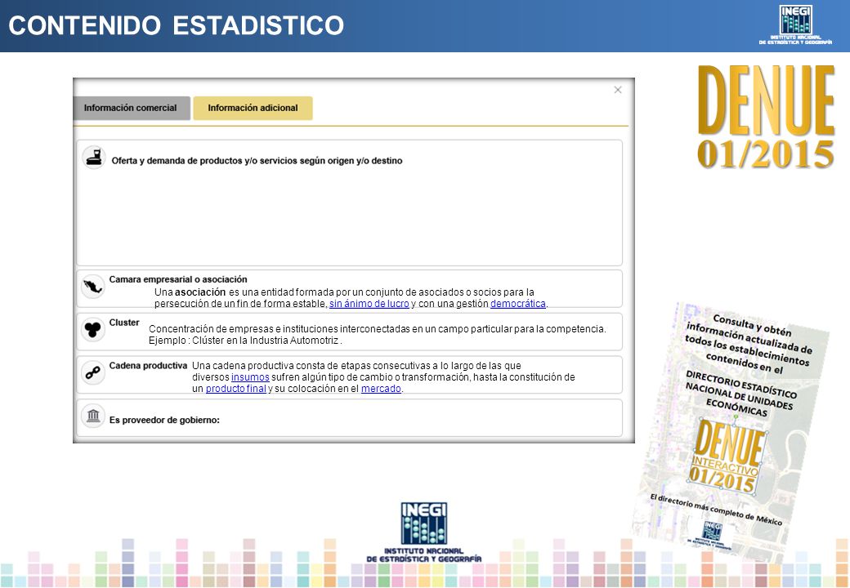Open the 'sin ánimo de lucro' link

coord(369,304)
